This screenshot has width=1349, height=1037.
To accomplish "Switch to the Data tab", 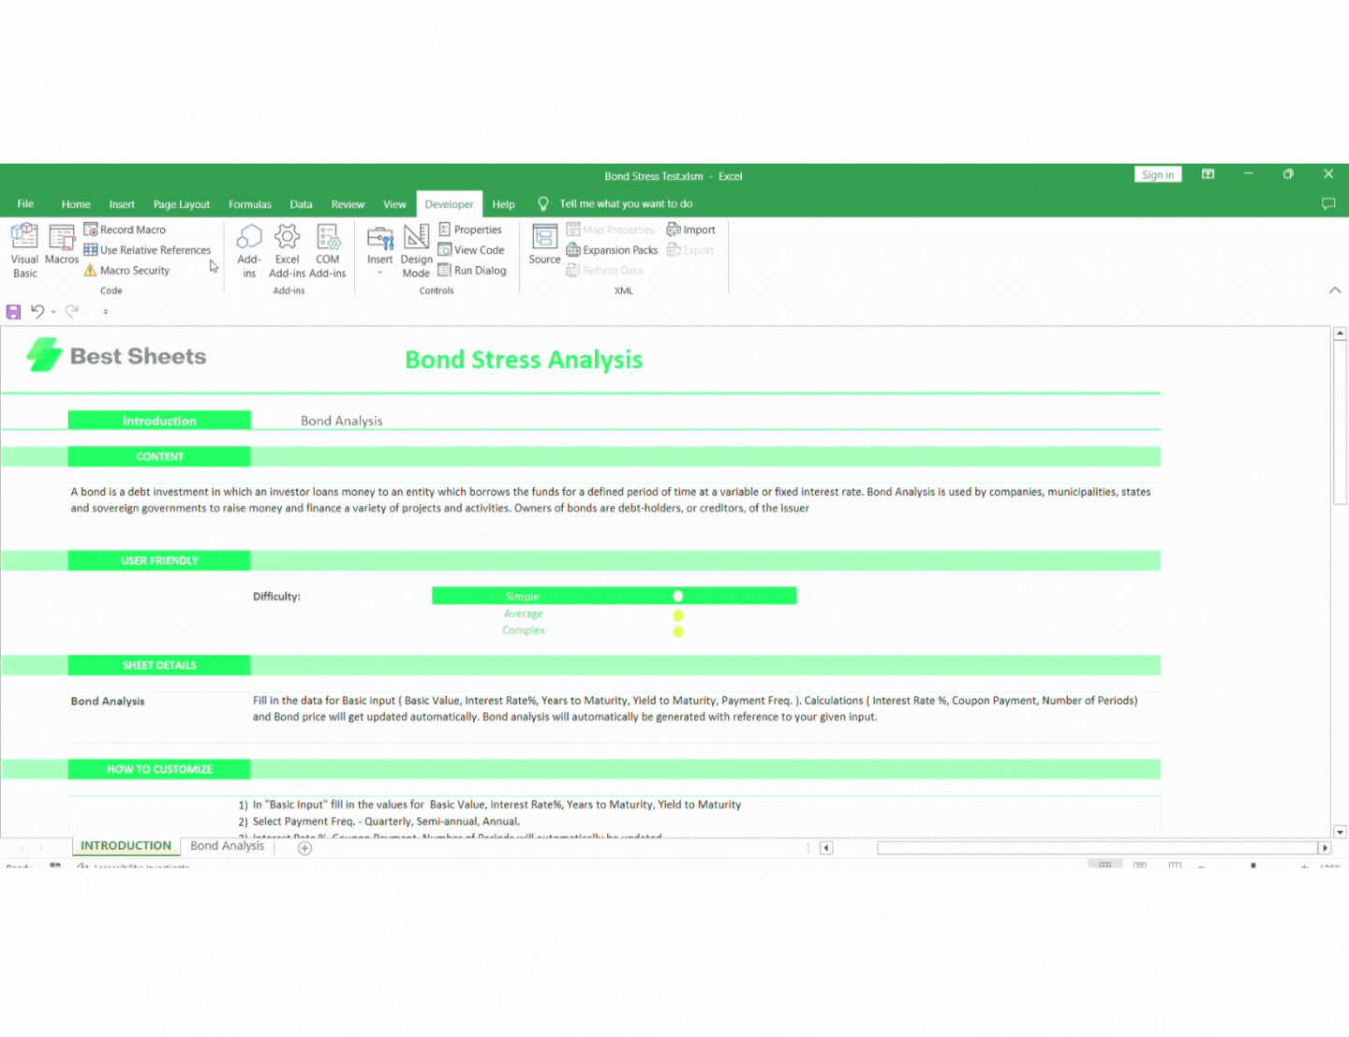I will 301,204.
